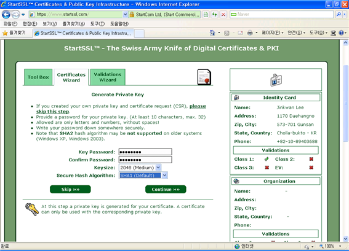This screenshot has width=349, height=251.
Task: Open the 보기(V) menu
Action: [50, 24]
